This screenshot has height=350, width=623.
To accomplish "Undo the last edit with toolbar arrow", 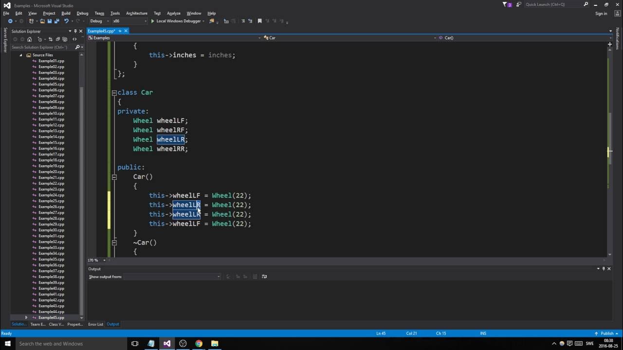I will coord(66,21).
